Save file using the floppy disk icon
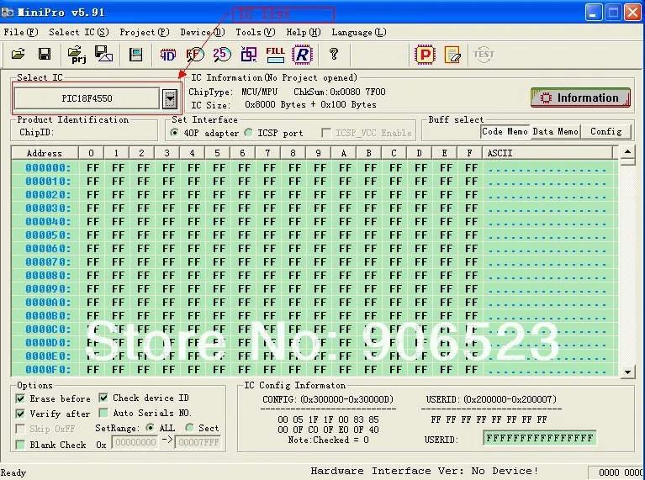 (x=45, y=54)
